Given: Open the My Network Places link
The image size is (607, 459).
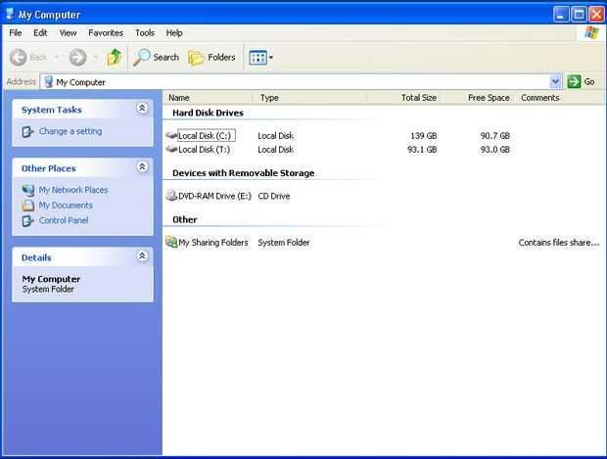Looking at the screenshot, I should pyautogui.click(x=73, y=190).
